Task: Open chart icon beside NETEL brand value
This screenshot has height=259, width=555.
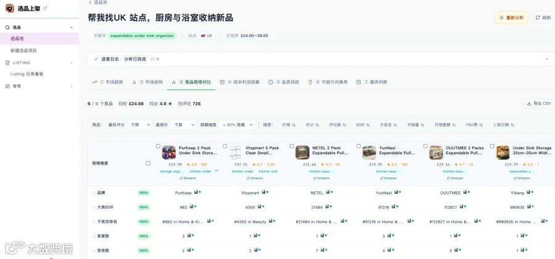Action: [327, 192]
